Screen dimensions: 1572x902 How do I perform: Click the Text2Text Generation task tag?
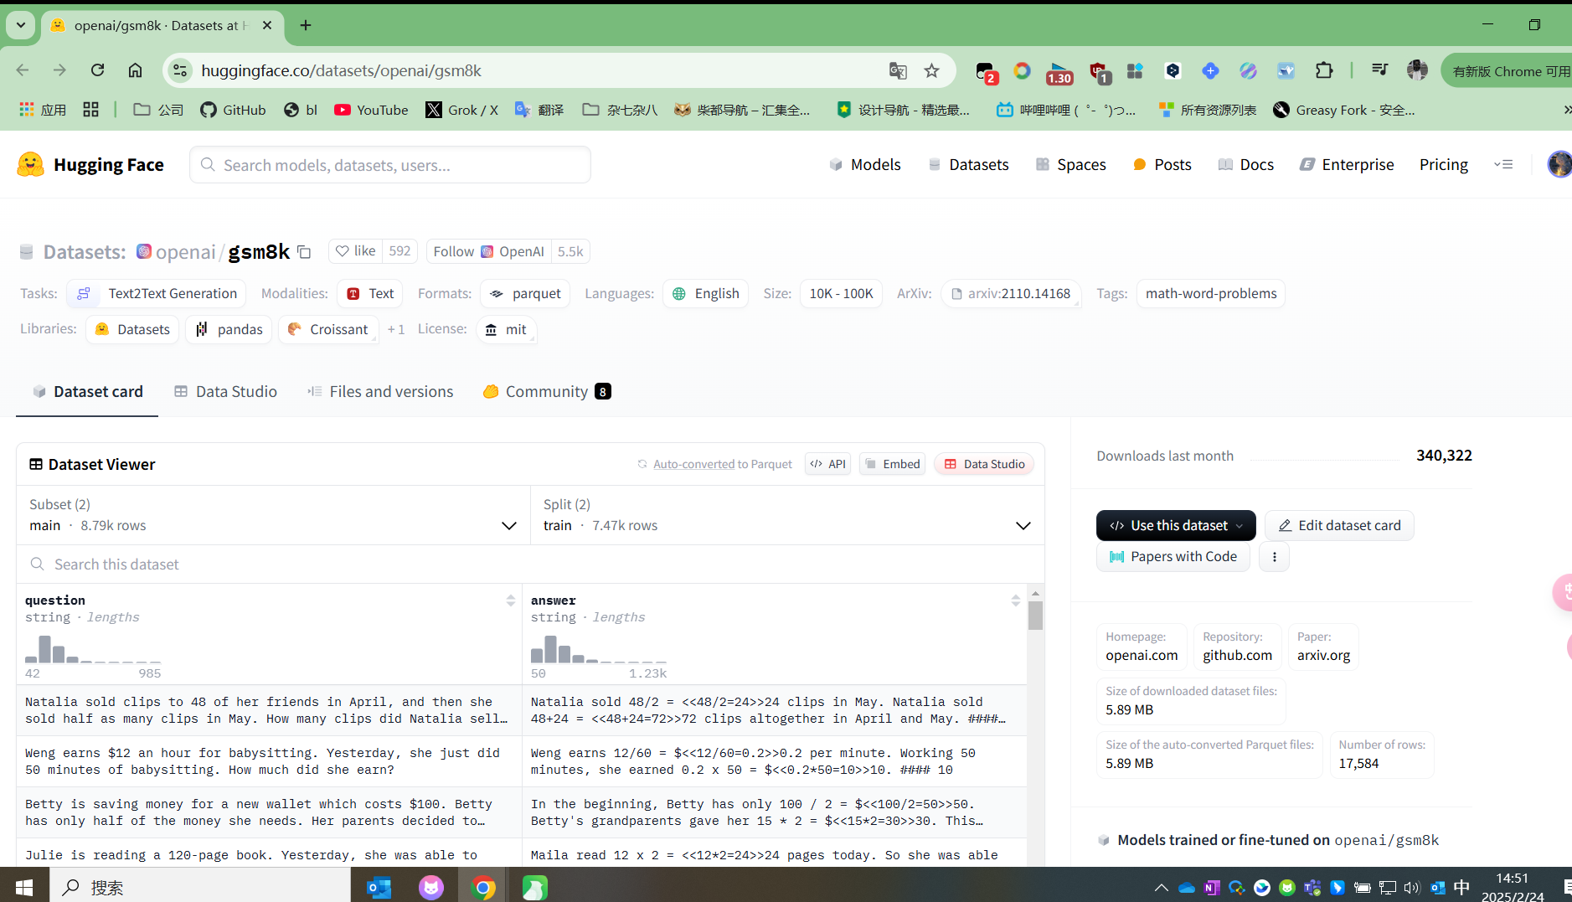point(156,294)
